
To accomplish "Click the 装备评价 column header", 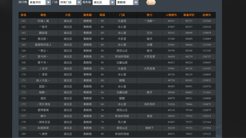I will point(189,15).
